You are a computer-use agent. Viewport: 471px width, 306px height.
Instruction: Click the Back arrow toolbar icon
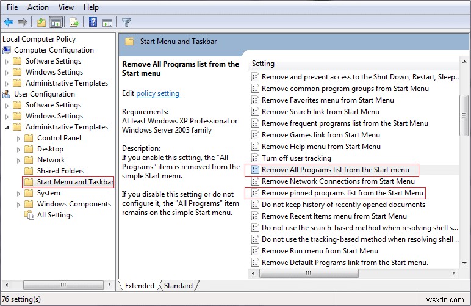coord(9,22)
